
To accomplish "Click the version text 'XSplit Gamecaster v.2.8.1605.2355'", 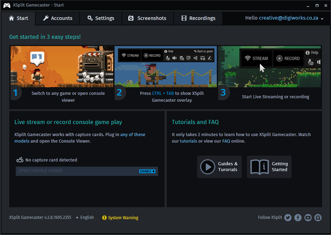I will coord(40,217).
